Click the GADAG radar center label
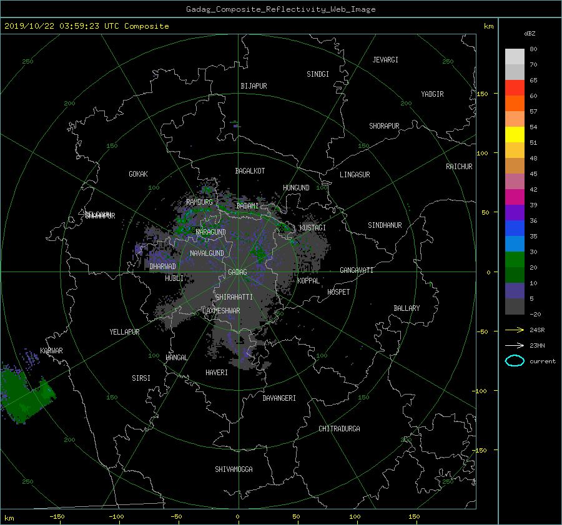Screen dimensions: 562x525 pyautogui.click(x=238, y=272)
